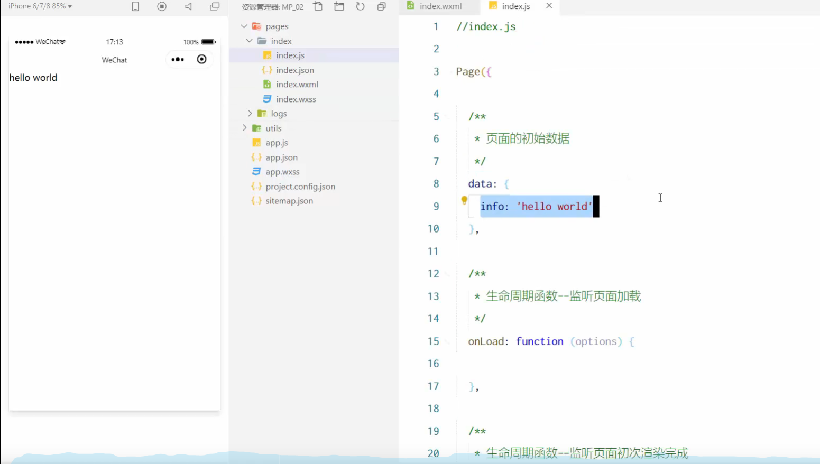
Task: Click the app.json braces icon
Action: tap(256, 157)
